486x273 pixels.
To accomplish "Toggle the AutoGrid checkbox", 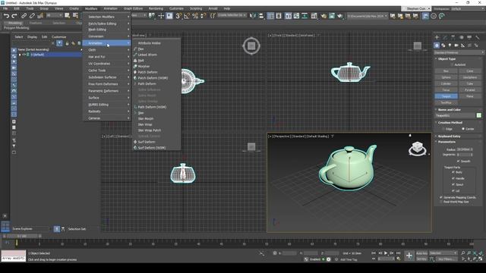I will (x=453, y=64).
